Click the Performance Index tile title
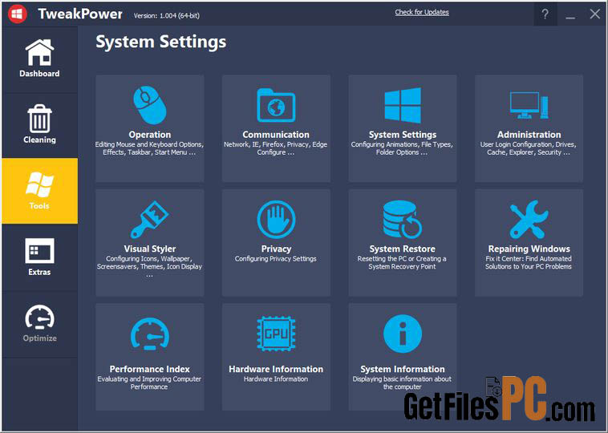Image resolution: width=608 pixels, height=433 pixels. (150, 370)
